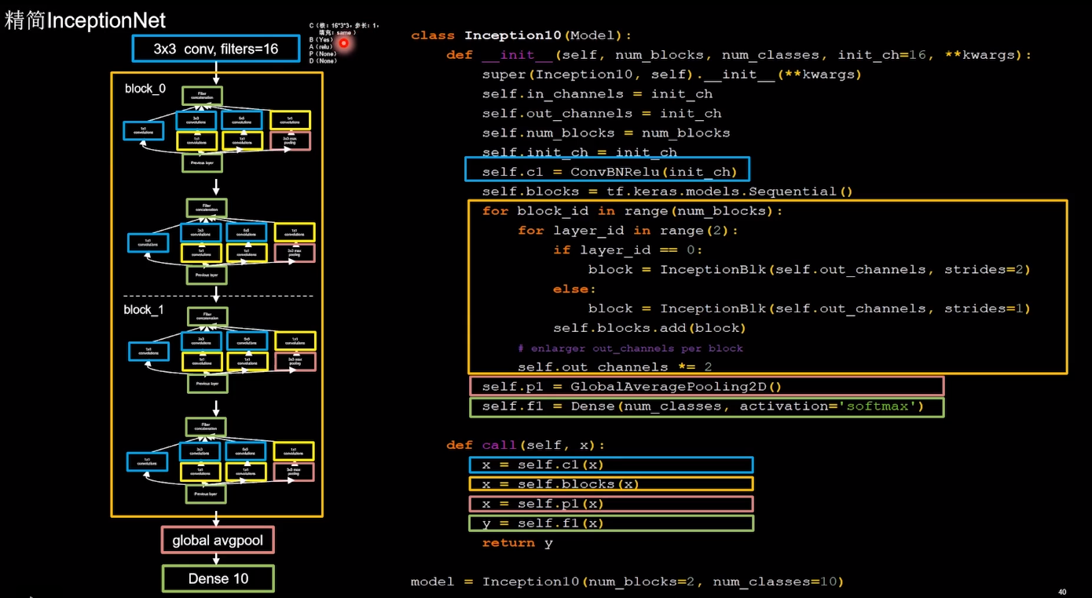The image size is (1092, 598).
Task: Select the Filter concatenation node in block_0
Action: [202, 95]
